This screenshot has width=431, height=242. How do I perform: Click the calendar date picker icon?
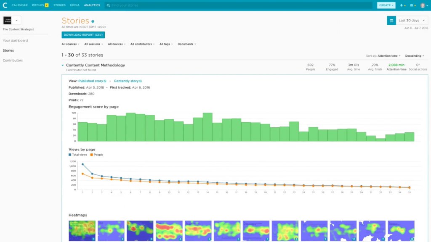pyautogui.click(x=391, y=20)
